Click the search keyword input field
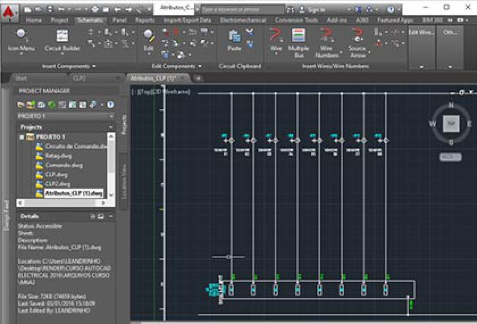The height and width of the screenshot is (324, 477). point(242,10)
